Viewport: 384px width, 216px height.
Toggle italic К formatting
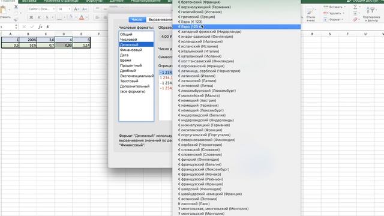[x=39, y=17]
